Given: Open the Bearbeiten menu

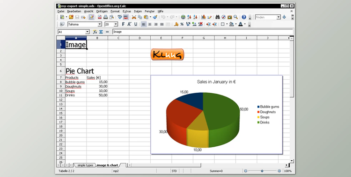Looking at the screenshot, I should [74, 11].
